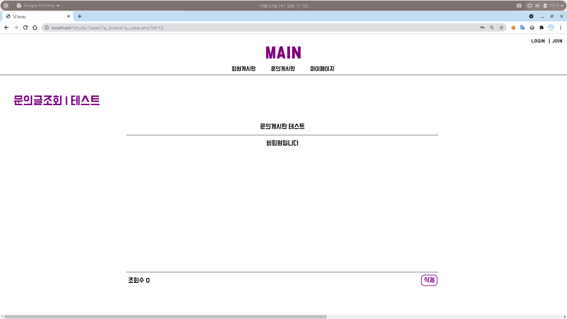Screen dimensions: 567x319
Task: Click the browser back arrow
Action: (x=6, y=27)
